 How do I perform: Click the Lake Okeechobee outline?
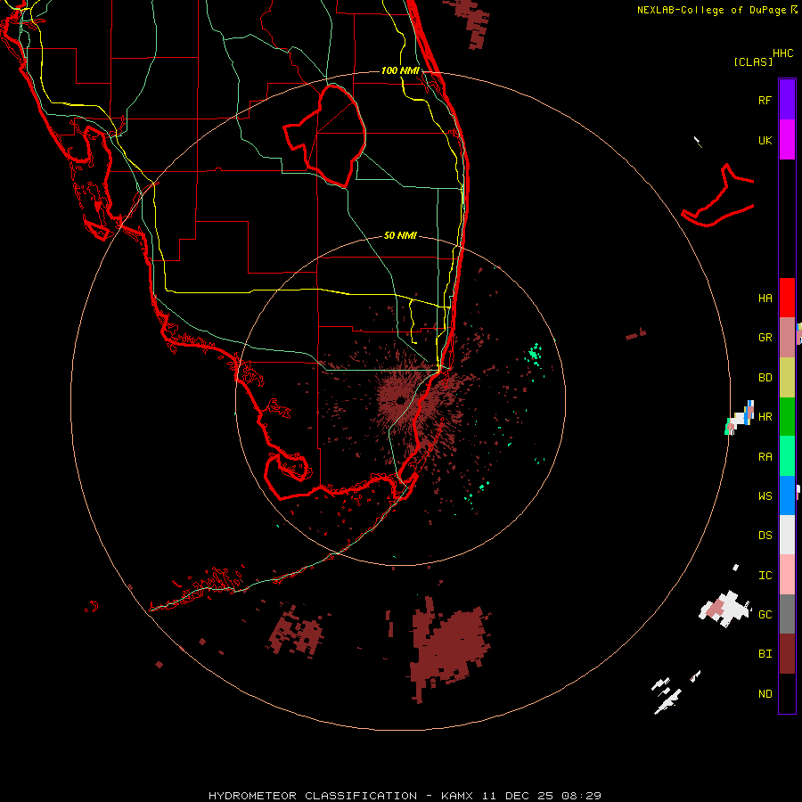click(x=324, y=135)
